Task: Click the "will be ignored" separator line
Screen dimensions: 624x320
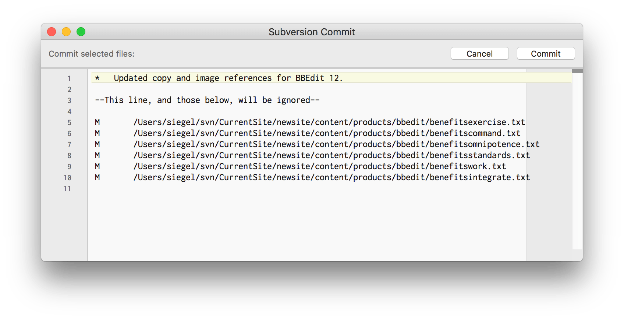Action: point(207,100)
